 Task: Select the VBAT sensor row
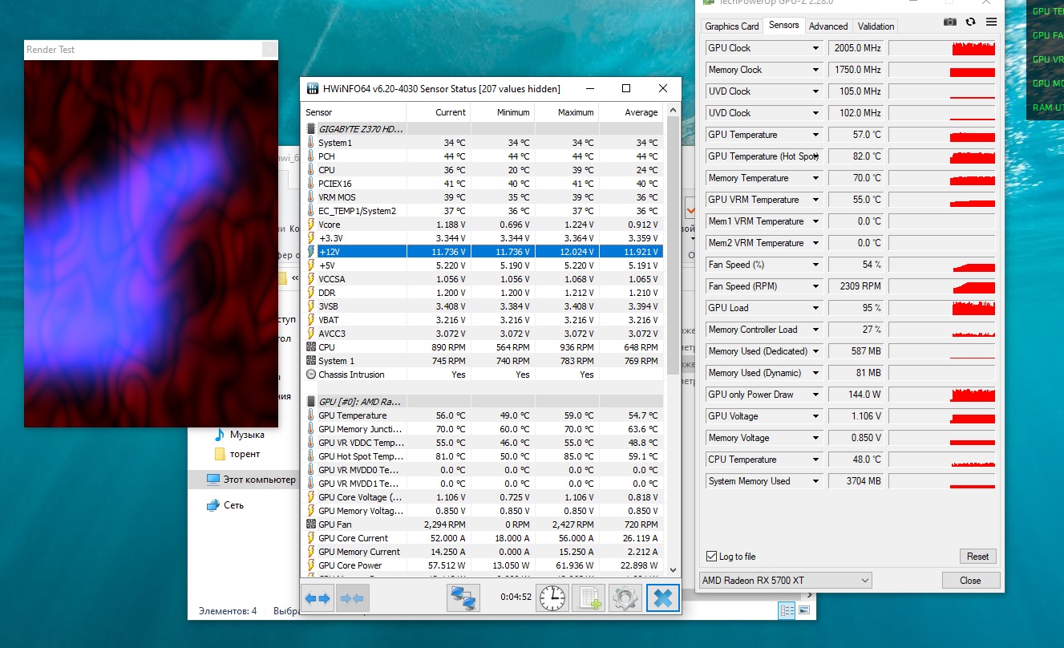pyautogui.click(x=483, y=320)
